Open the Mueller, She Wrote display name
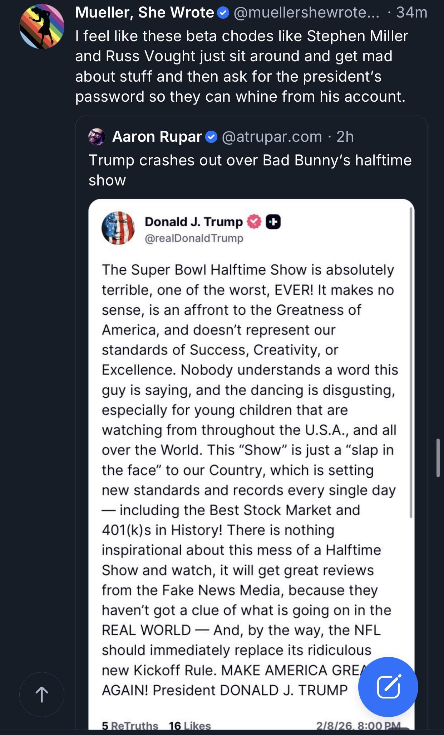Image resolution: width=444 pixels, height=735 pixels. (144, 13)
